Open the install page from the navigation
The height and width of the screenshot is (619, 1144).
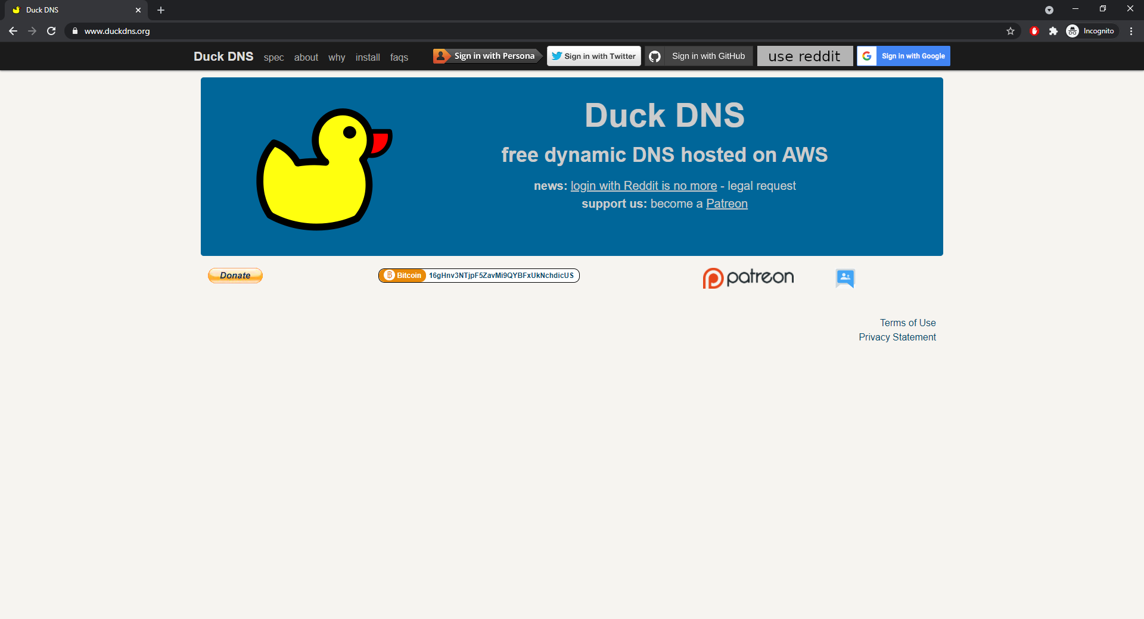coord(368,57)
